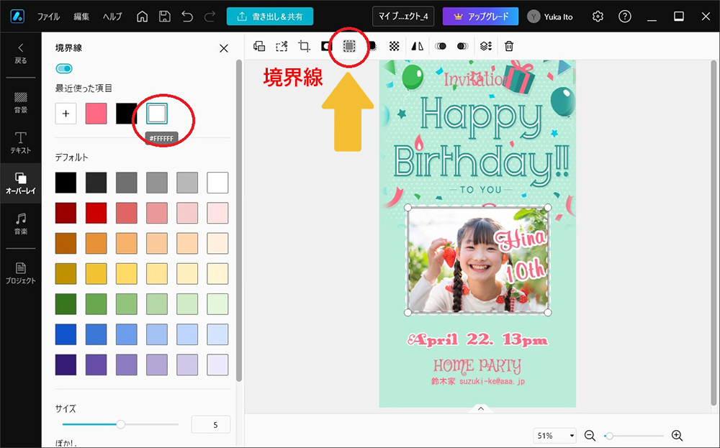Delete the selected overlay with trash icon
Viewport: 720px width, 448px height.
click(509, 46)
